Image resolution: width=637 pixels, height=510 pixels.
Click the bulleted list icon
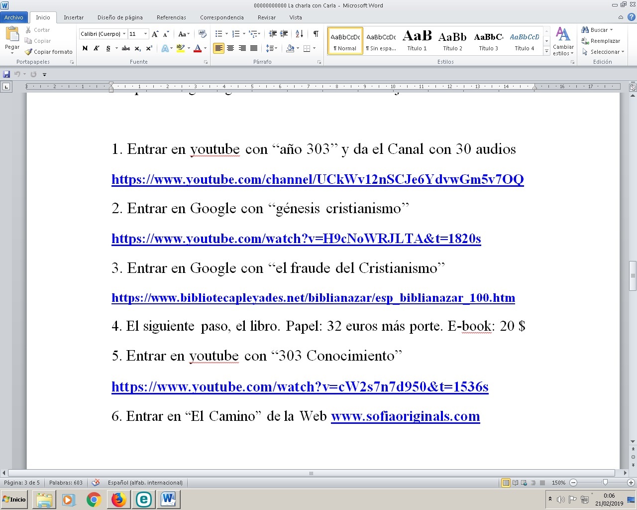click(218, 34)
